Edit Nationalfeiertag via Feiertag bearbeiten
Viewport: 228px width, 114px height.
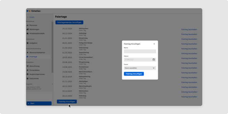[x=189, y=77]
